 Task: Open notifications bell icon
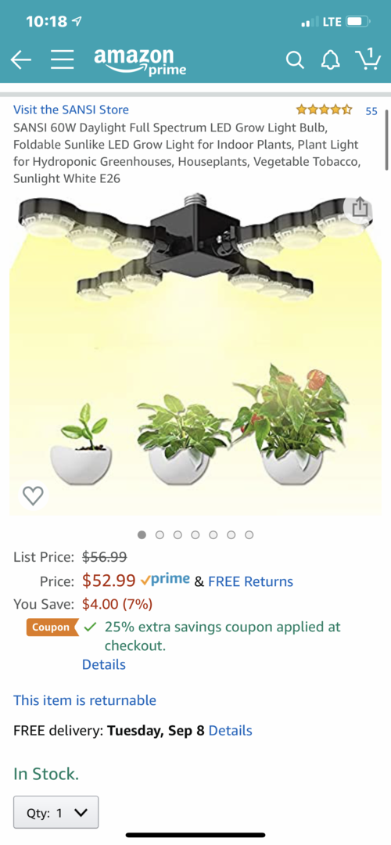pyautogui.click(x=331, y=59)
